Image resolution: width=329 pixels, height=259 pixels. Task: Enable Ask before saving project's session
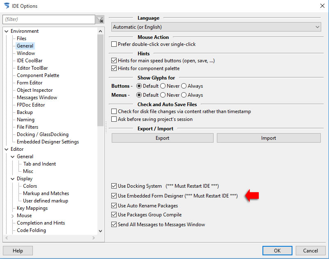pos(114,119)
